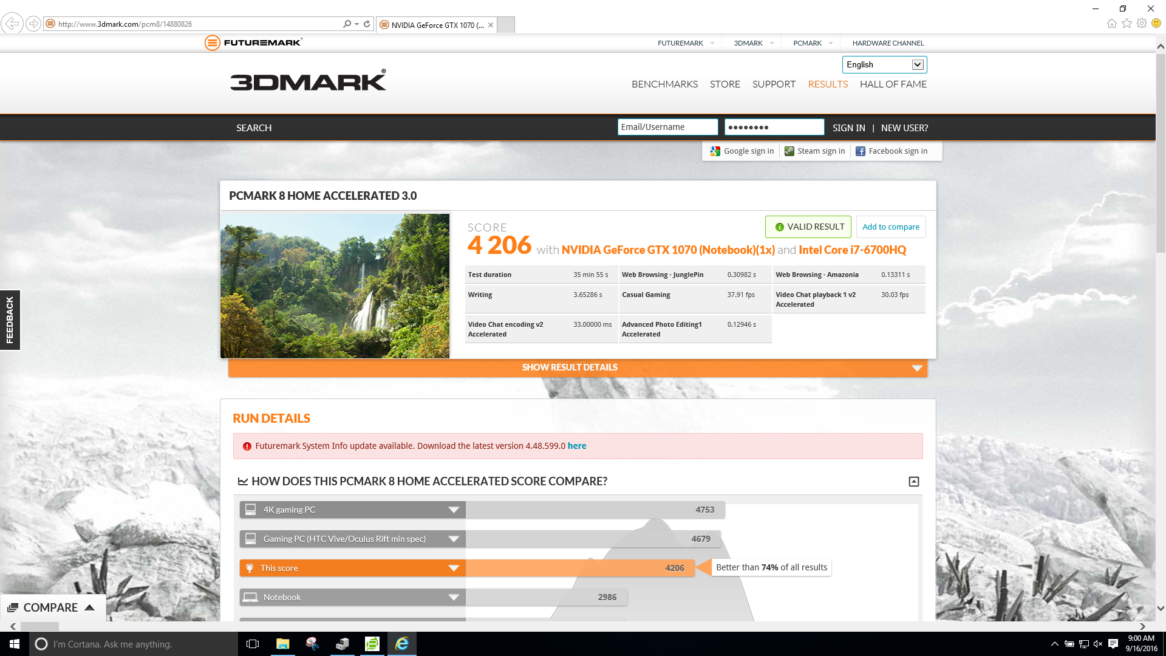Open File Explorer from taskbar

click(x=282, y=644)
